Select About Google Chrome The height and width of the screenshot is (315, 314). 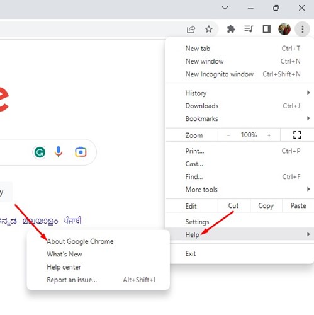pyautogui.click(x=98, y=241)
